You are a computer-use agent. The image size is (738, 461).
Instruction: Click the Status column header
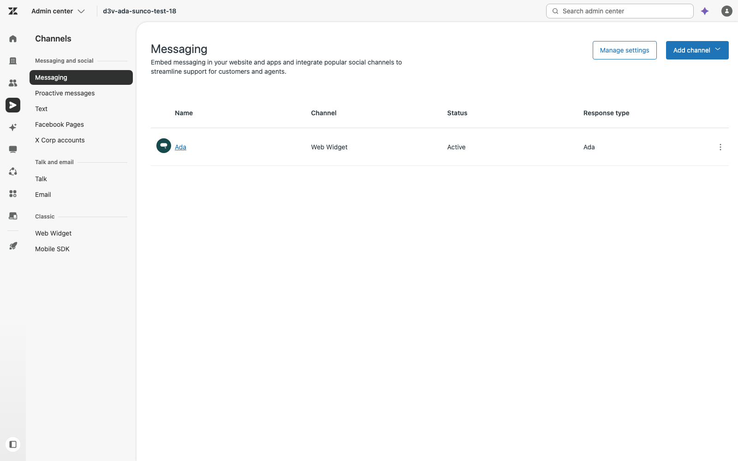[x=457, y=113]
